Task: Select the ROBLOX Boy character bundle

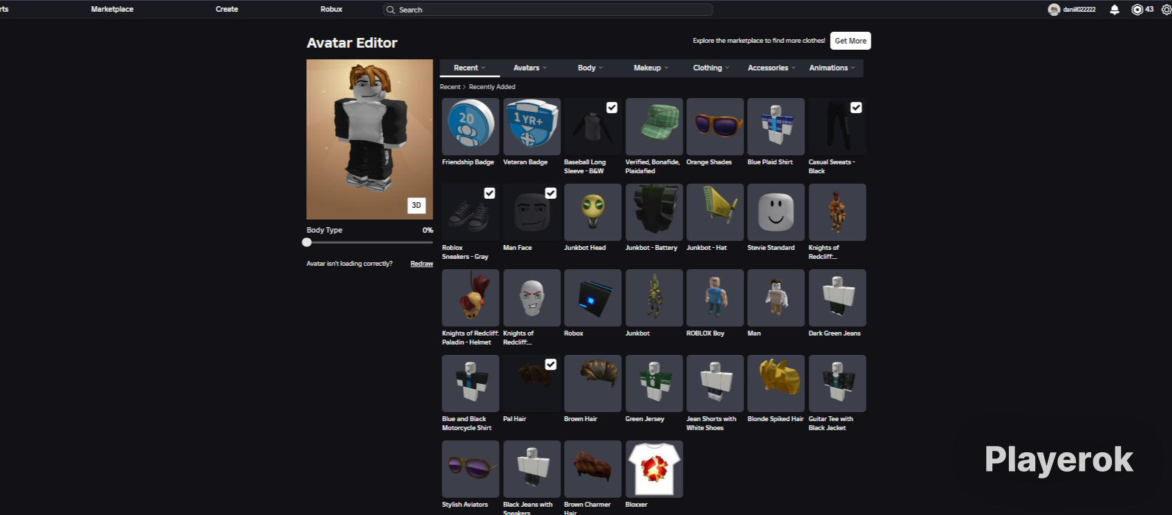Action: tap(715, 298)
